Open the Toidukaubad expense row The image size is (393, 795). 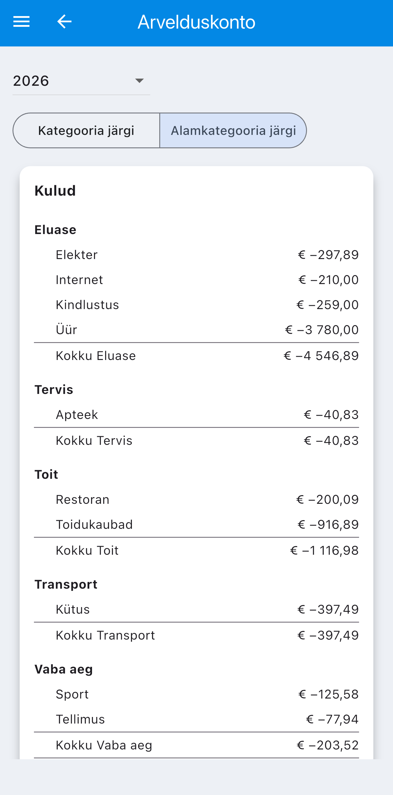196,525
